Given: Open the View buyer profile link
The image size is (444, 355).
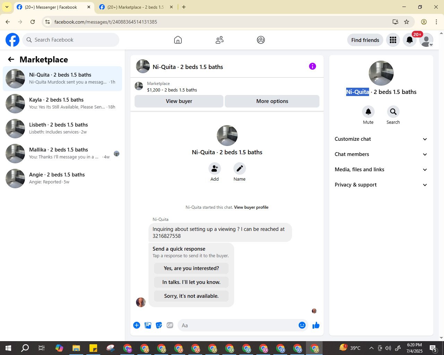Looking at the screenshot, I should point(251,207).
